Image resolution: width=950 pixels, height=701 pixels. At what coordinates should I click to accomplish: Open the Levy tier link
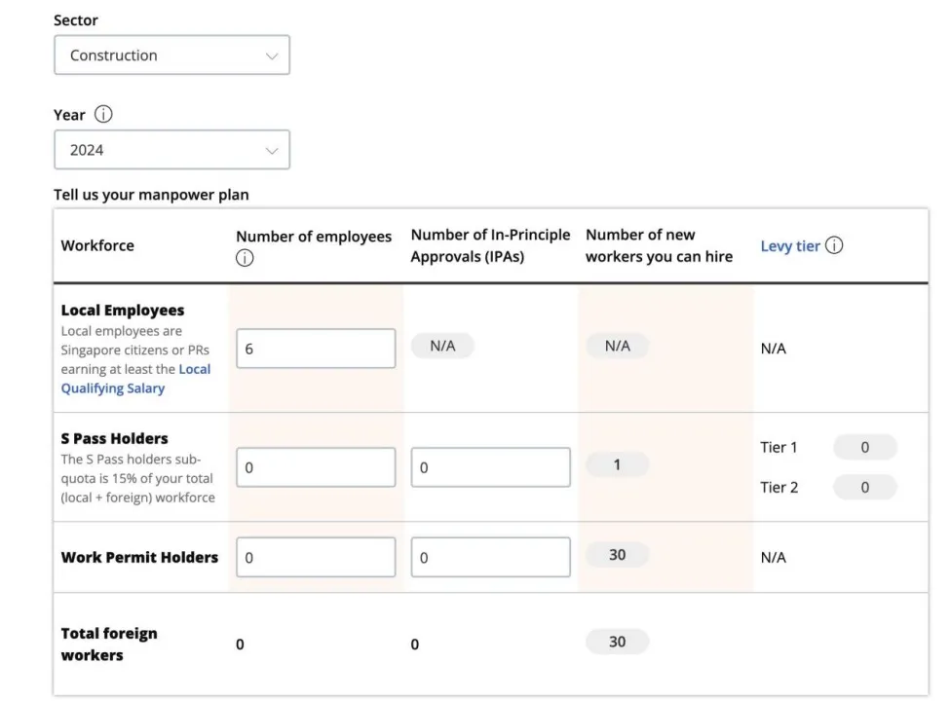[x=789, y=246]
